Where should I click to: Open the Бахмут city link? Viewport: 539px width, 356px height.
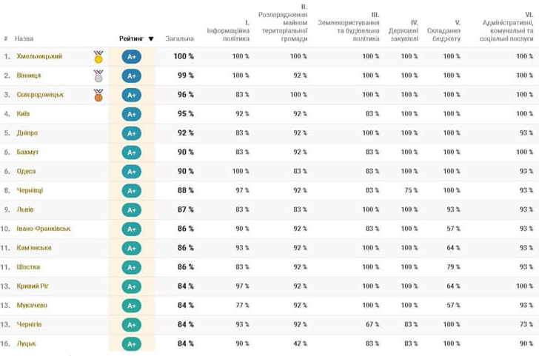pos(27,152)
